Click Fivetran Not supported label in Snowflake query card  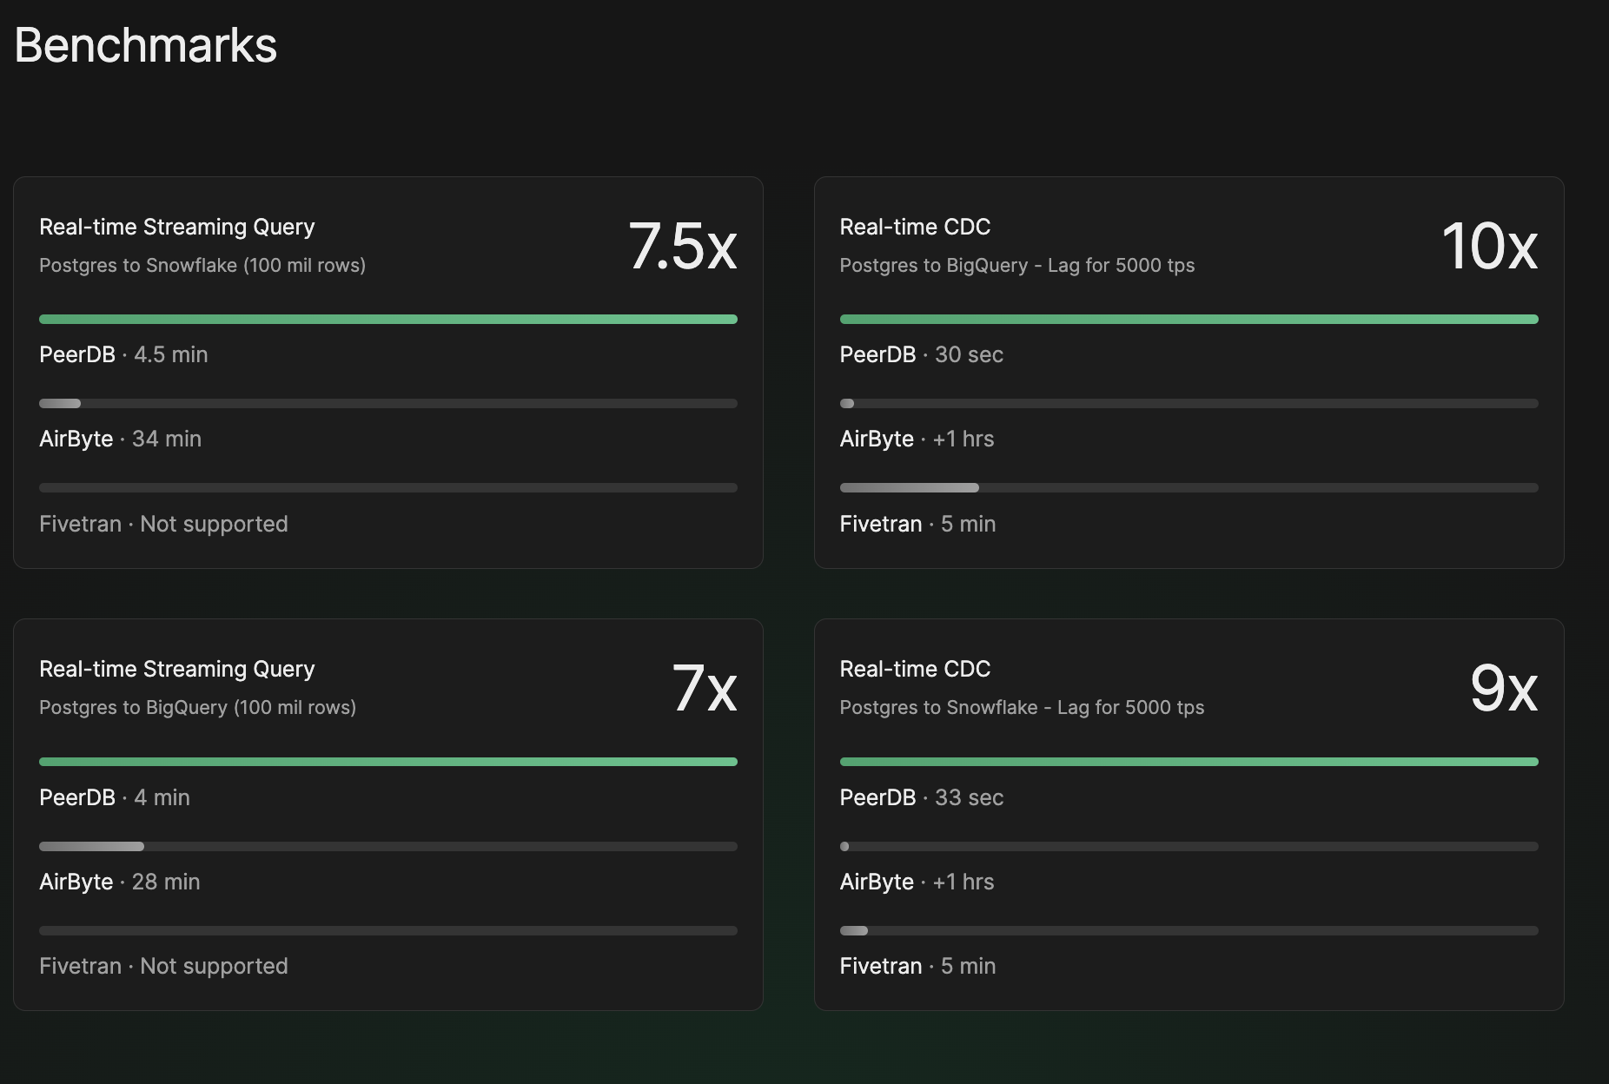click(x=163, y=524)
